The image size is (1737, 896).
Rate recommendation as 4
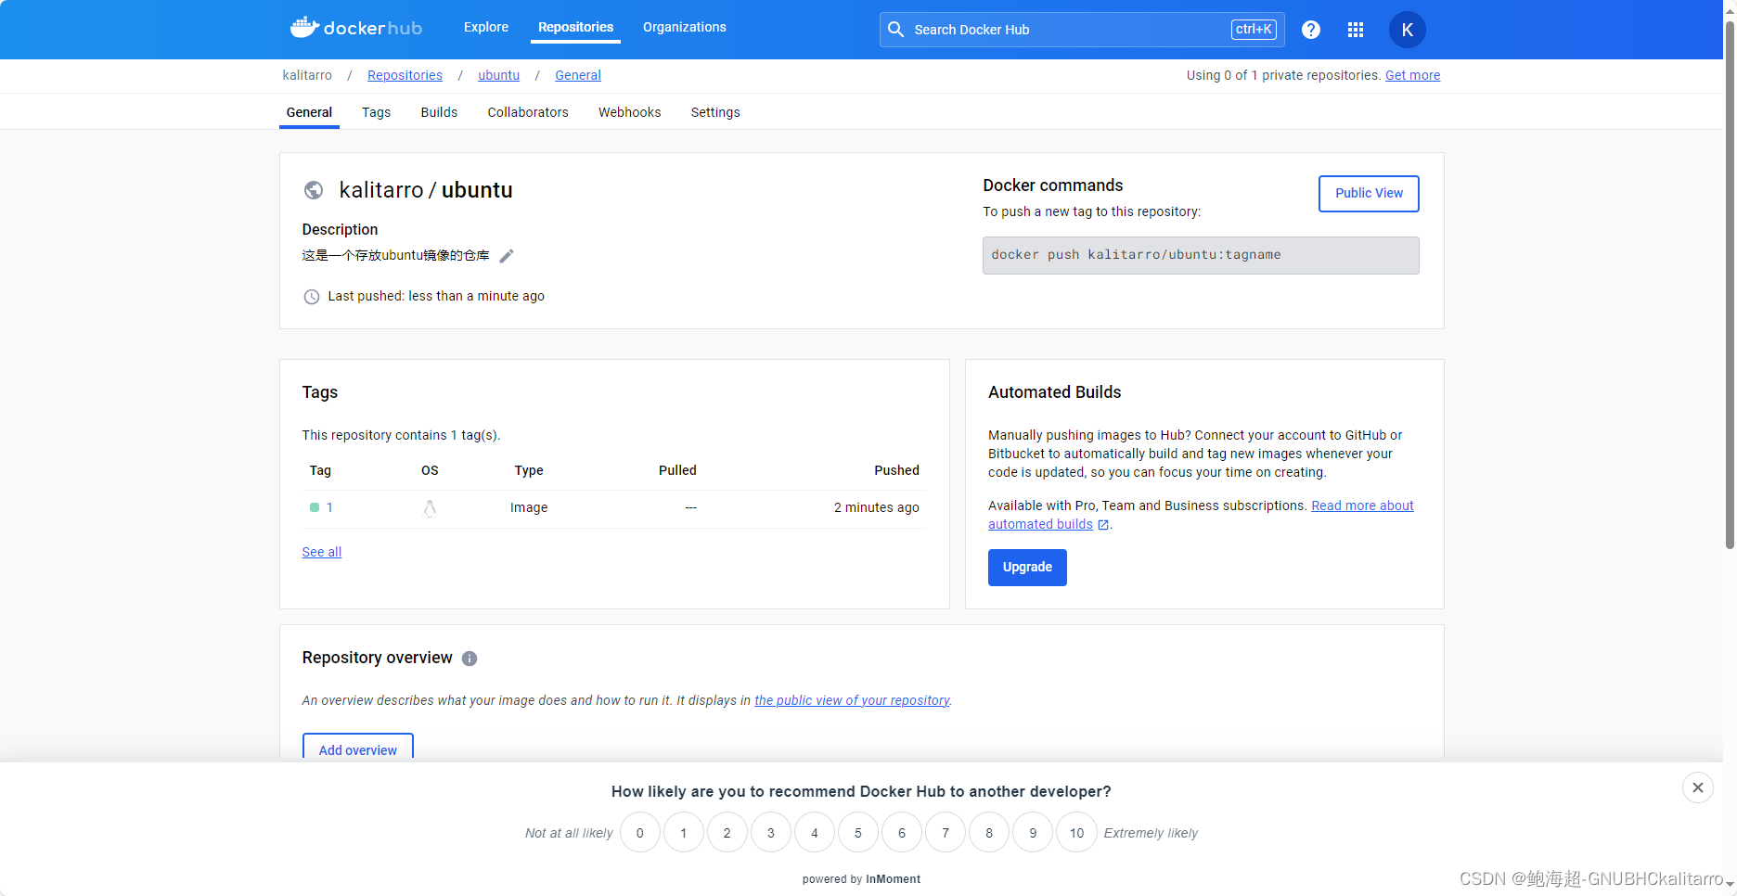[x=815, y=833]
